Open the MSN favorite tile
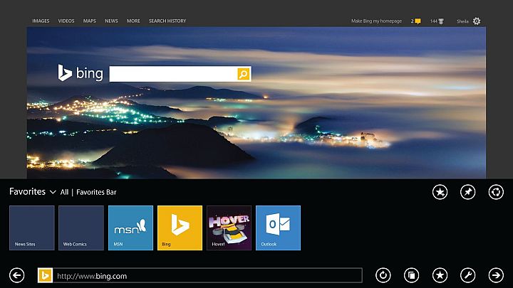This screenshot has height=288, width=513. [130, 228]
